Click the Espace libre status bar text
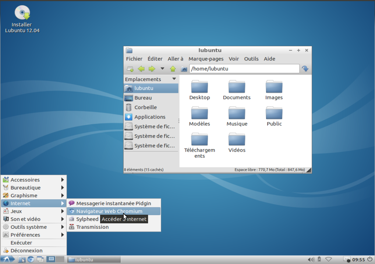375x264 pixels. (269, 170)
